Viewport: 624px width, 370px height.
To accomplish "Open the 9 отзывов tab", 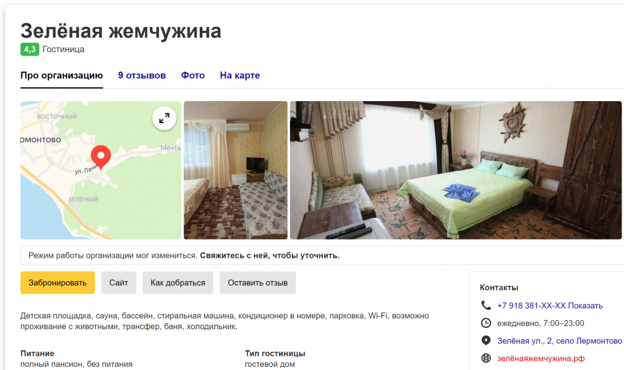I will tap(141, 75).
